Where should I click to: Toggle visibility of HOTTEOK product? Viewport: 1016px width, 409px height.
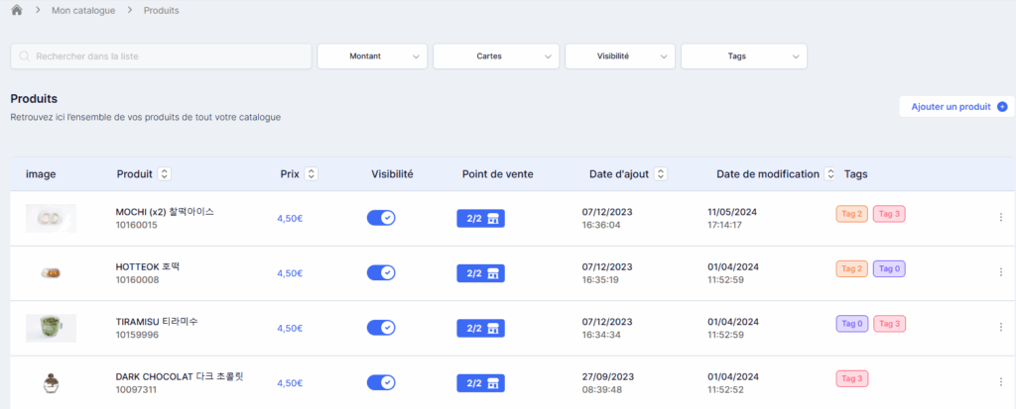point(381,273)
